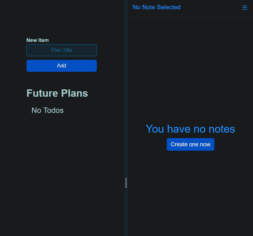The width and height of the screenshot is (253, 236).
Task: Start a new note via Create one now
Action: point(190,144)
